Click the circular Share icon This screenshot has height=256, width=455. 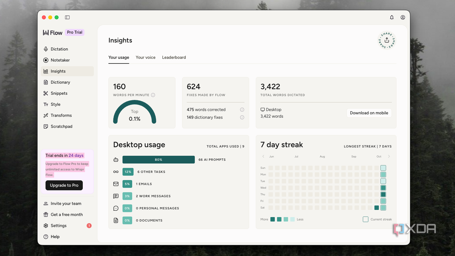387,40
